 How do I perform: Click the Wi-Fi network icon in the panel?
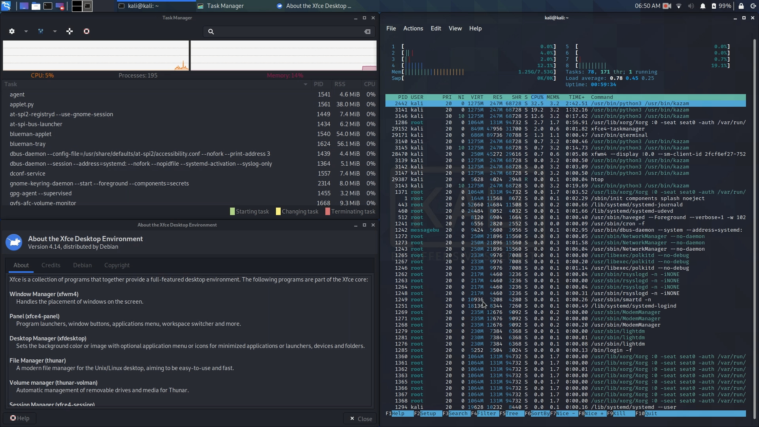click(679, 6)
